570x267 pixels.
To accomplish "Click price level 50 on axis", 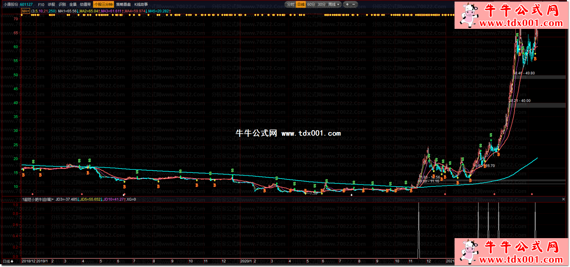I will coord(16,75).
